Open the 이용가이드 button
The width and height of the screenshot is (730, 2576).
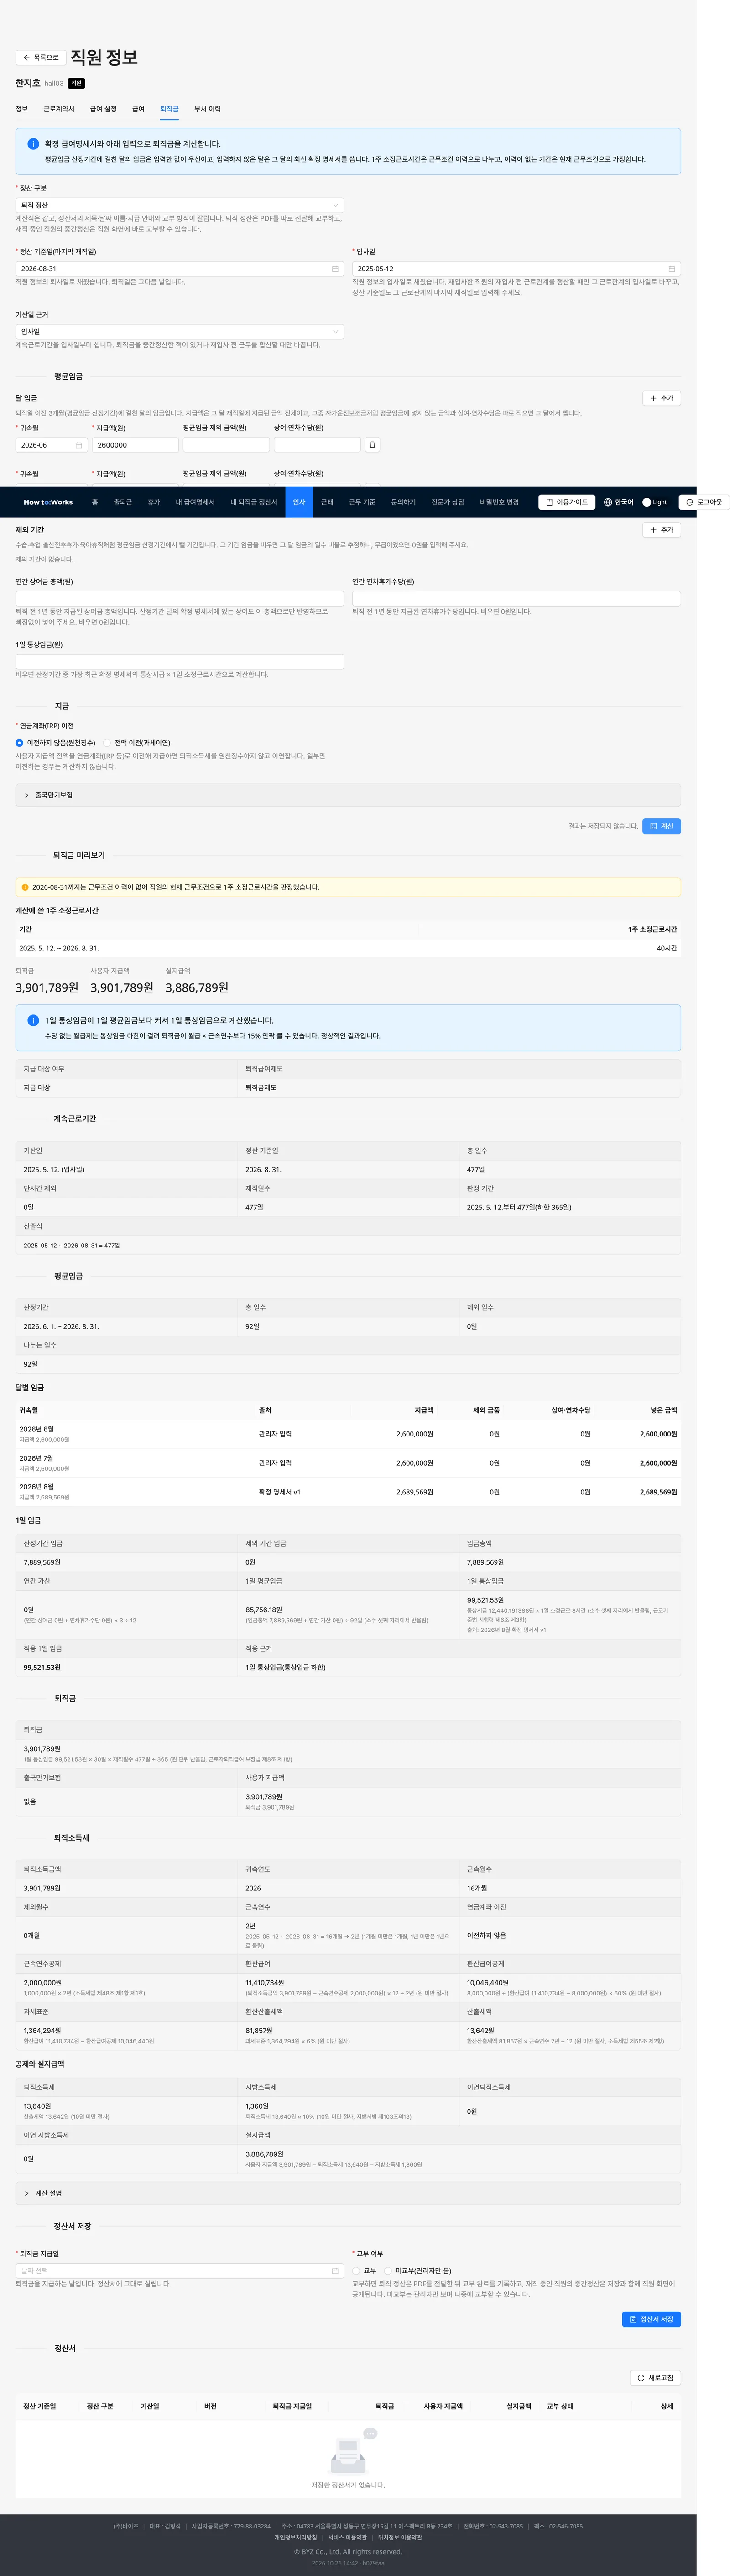[x=567, y=502]
